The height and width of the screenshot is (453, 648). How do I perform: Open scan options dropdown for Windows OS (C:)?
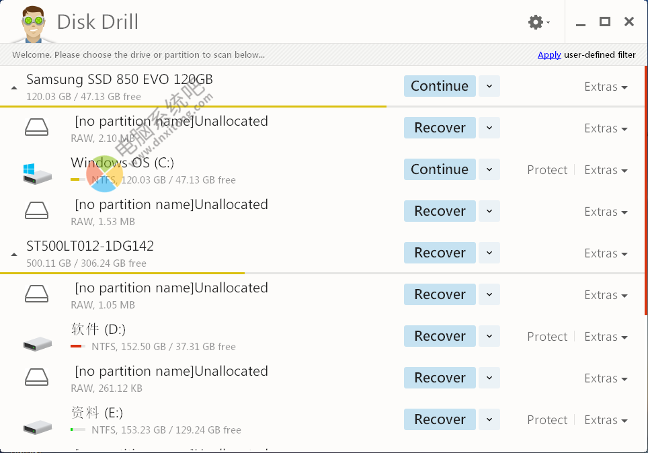(489, 169)
